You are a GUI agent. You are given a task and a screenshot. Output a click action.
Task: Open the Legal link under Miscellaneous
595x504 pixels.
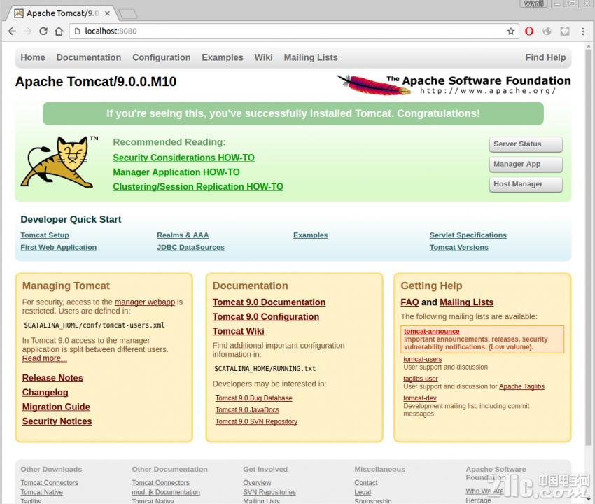pos(363,492)
